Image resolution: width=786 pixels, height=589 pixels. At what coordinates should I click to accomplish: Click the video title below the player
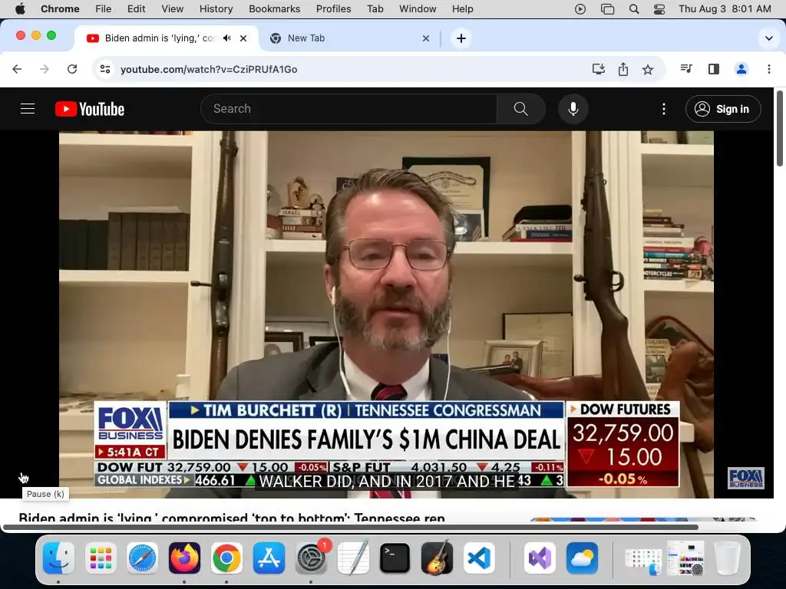point(232,516)
